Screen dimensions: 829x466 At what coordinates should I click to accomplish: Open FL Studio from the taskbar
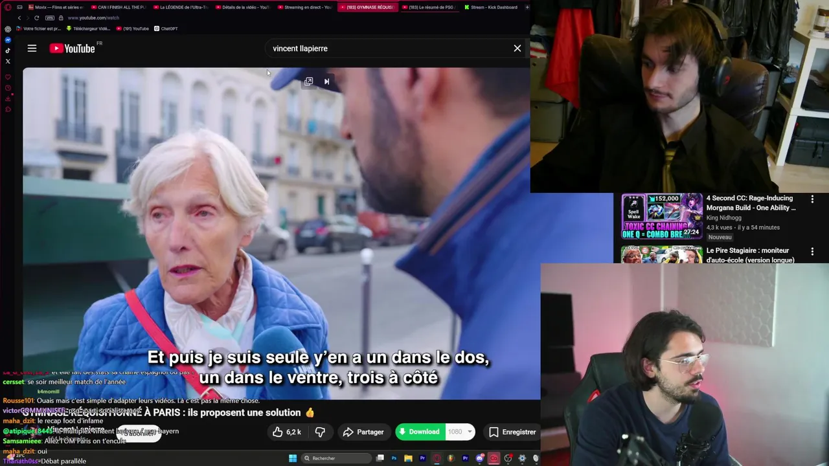451,458
